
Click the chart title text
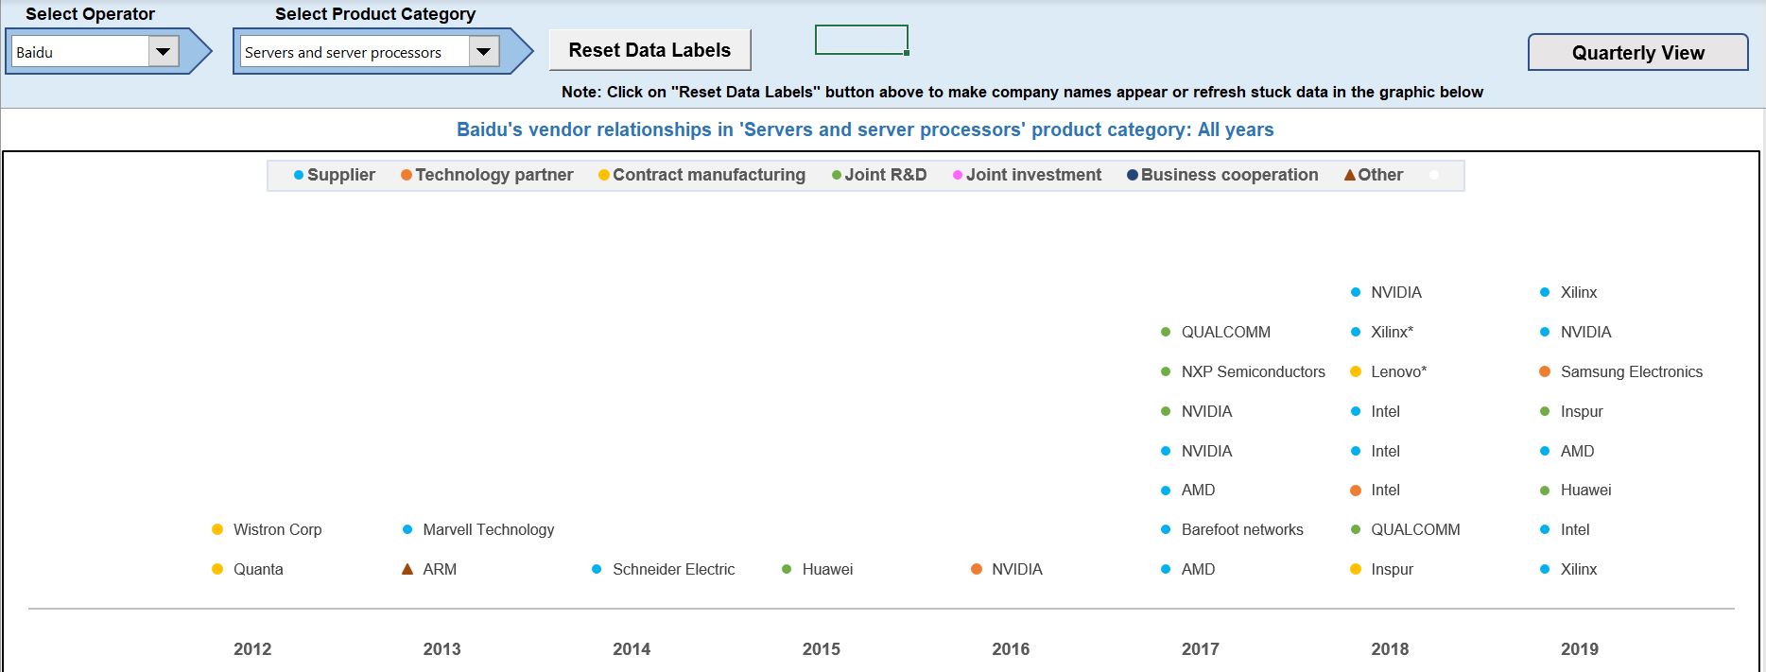click(865, 129)
